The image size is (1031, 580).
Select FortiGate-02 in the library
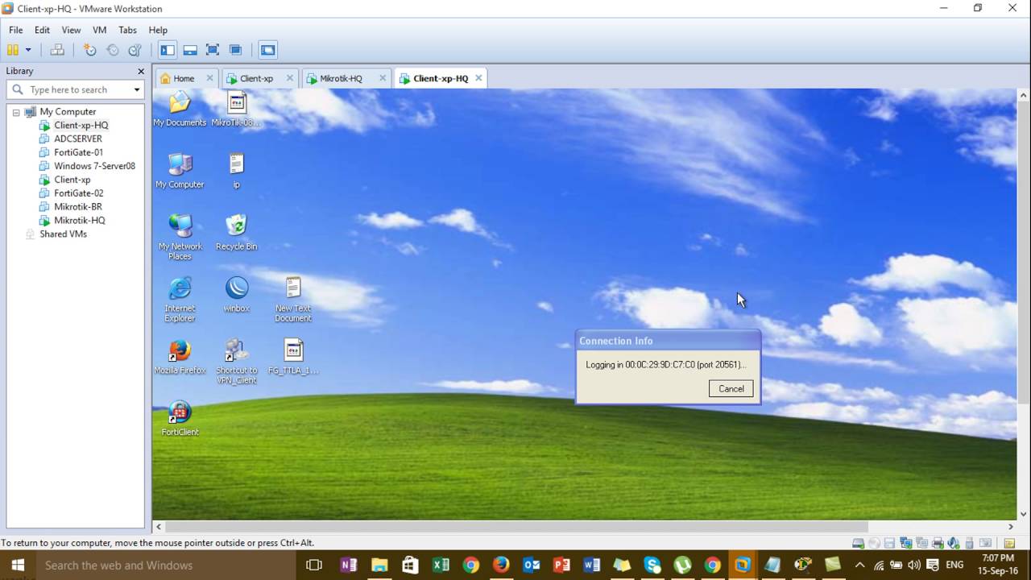[x=78, y=193]
